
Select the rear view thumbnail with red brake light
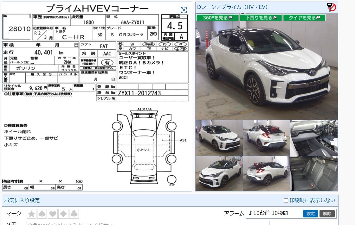point(267,138)
